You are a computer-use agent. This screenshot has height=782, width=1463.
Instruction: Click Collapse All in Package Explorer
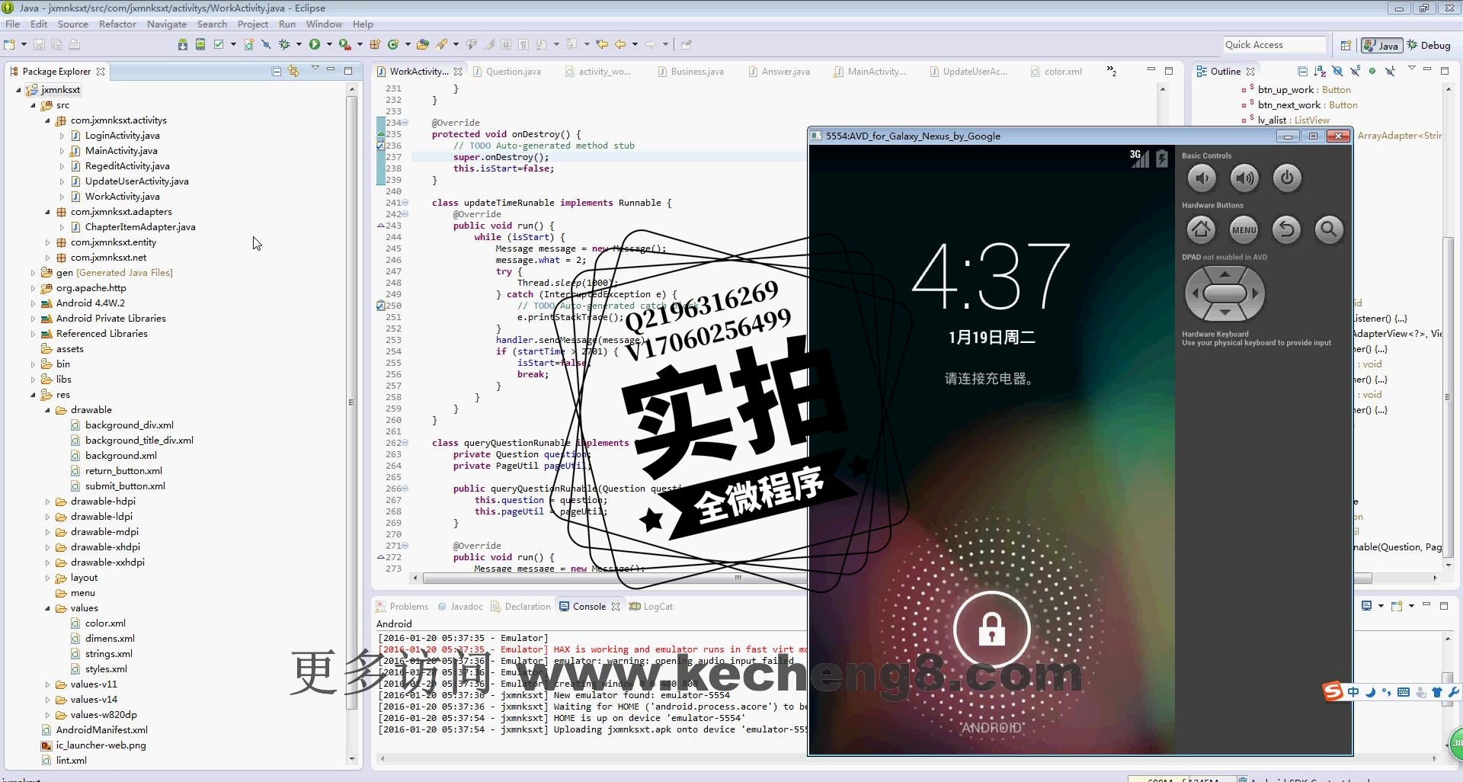point(277,71)
